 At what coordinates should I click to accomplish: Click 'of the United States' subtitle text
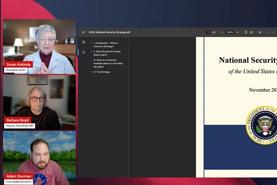[253, 71]
